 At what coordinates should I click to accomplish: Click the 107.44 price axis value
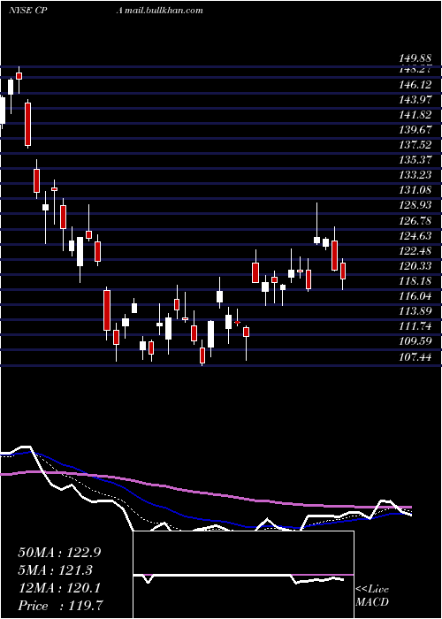click(415, 357)
